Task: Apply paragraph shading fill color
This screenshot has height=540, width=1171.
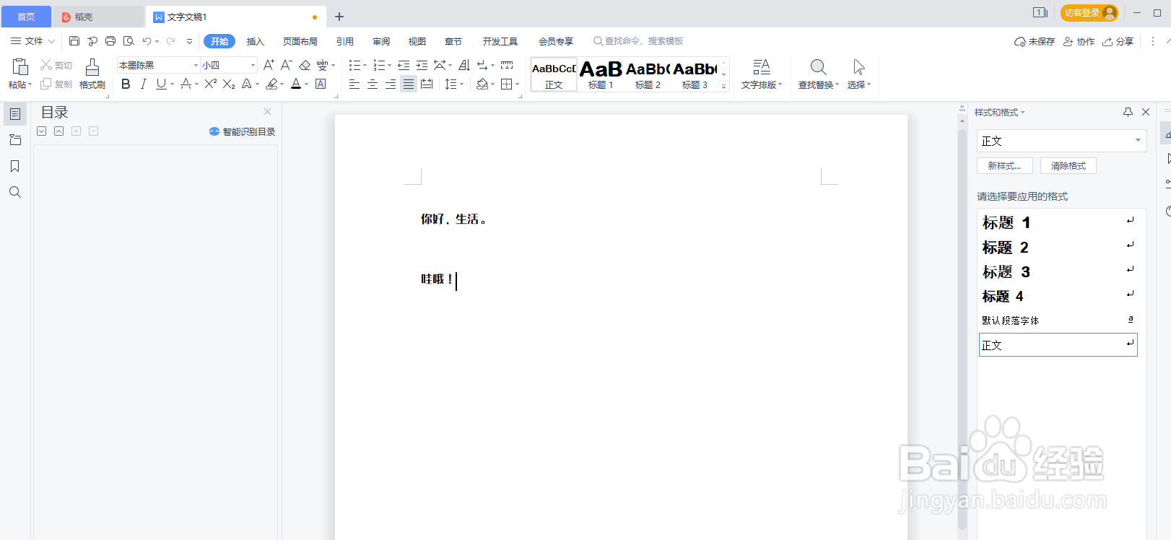Action: pos(482,84)
